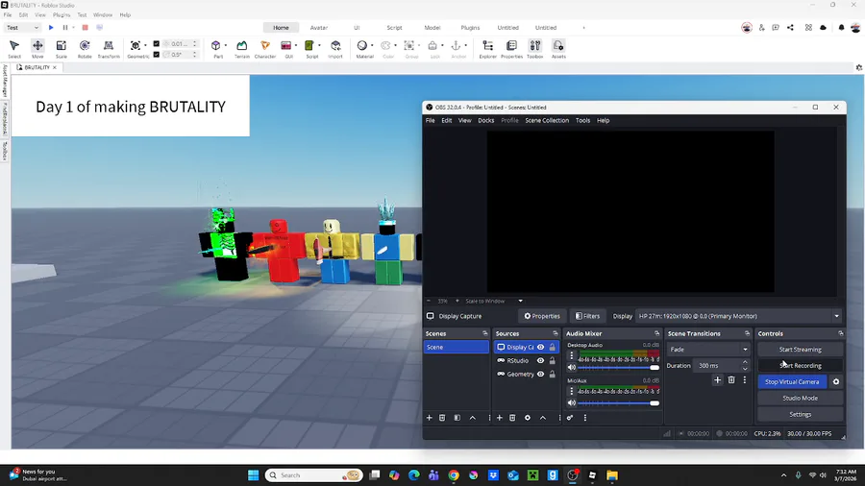Enable Studio Mode in OBS
This screenshot has height=486, width=865.
point(800,398)
